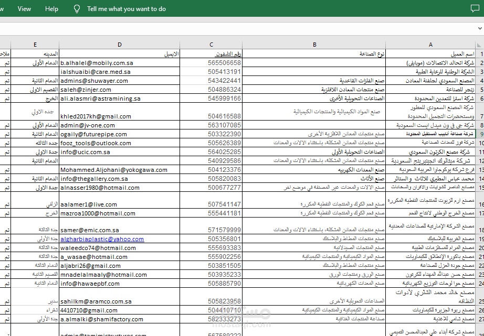
Task: Open the algharbiaplastic@yahoo.com email link
Action: click(x=102, y=239)
